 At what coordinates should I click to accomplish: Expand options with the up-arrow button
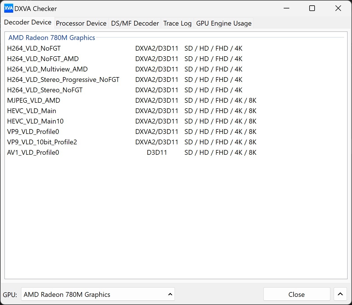340,294
